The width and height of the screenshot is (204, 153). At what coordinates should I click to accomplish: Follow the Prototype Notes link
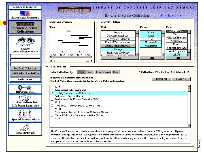(x=171, y=15)
